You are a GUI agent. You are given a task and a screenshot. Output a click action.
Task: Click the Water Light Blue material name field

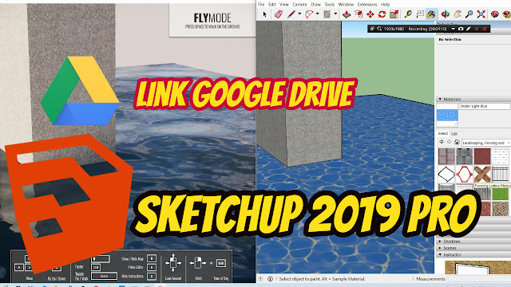click(485, 106)
